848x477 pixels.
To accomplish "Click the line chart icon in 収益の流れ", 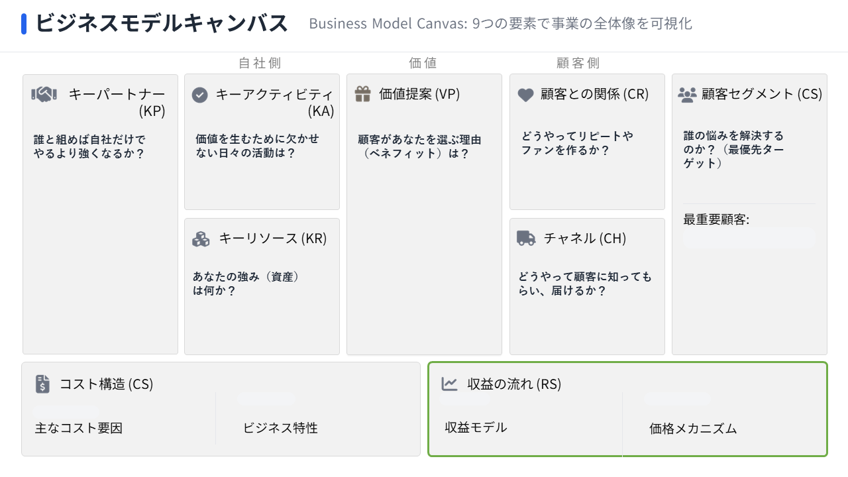I will [x=450, y=384].
